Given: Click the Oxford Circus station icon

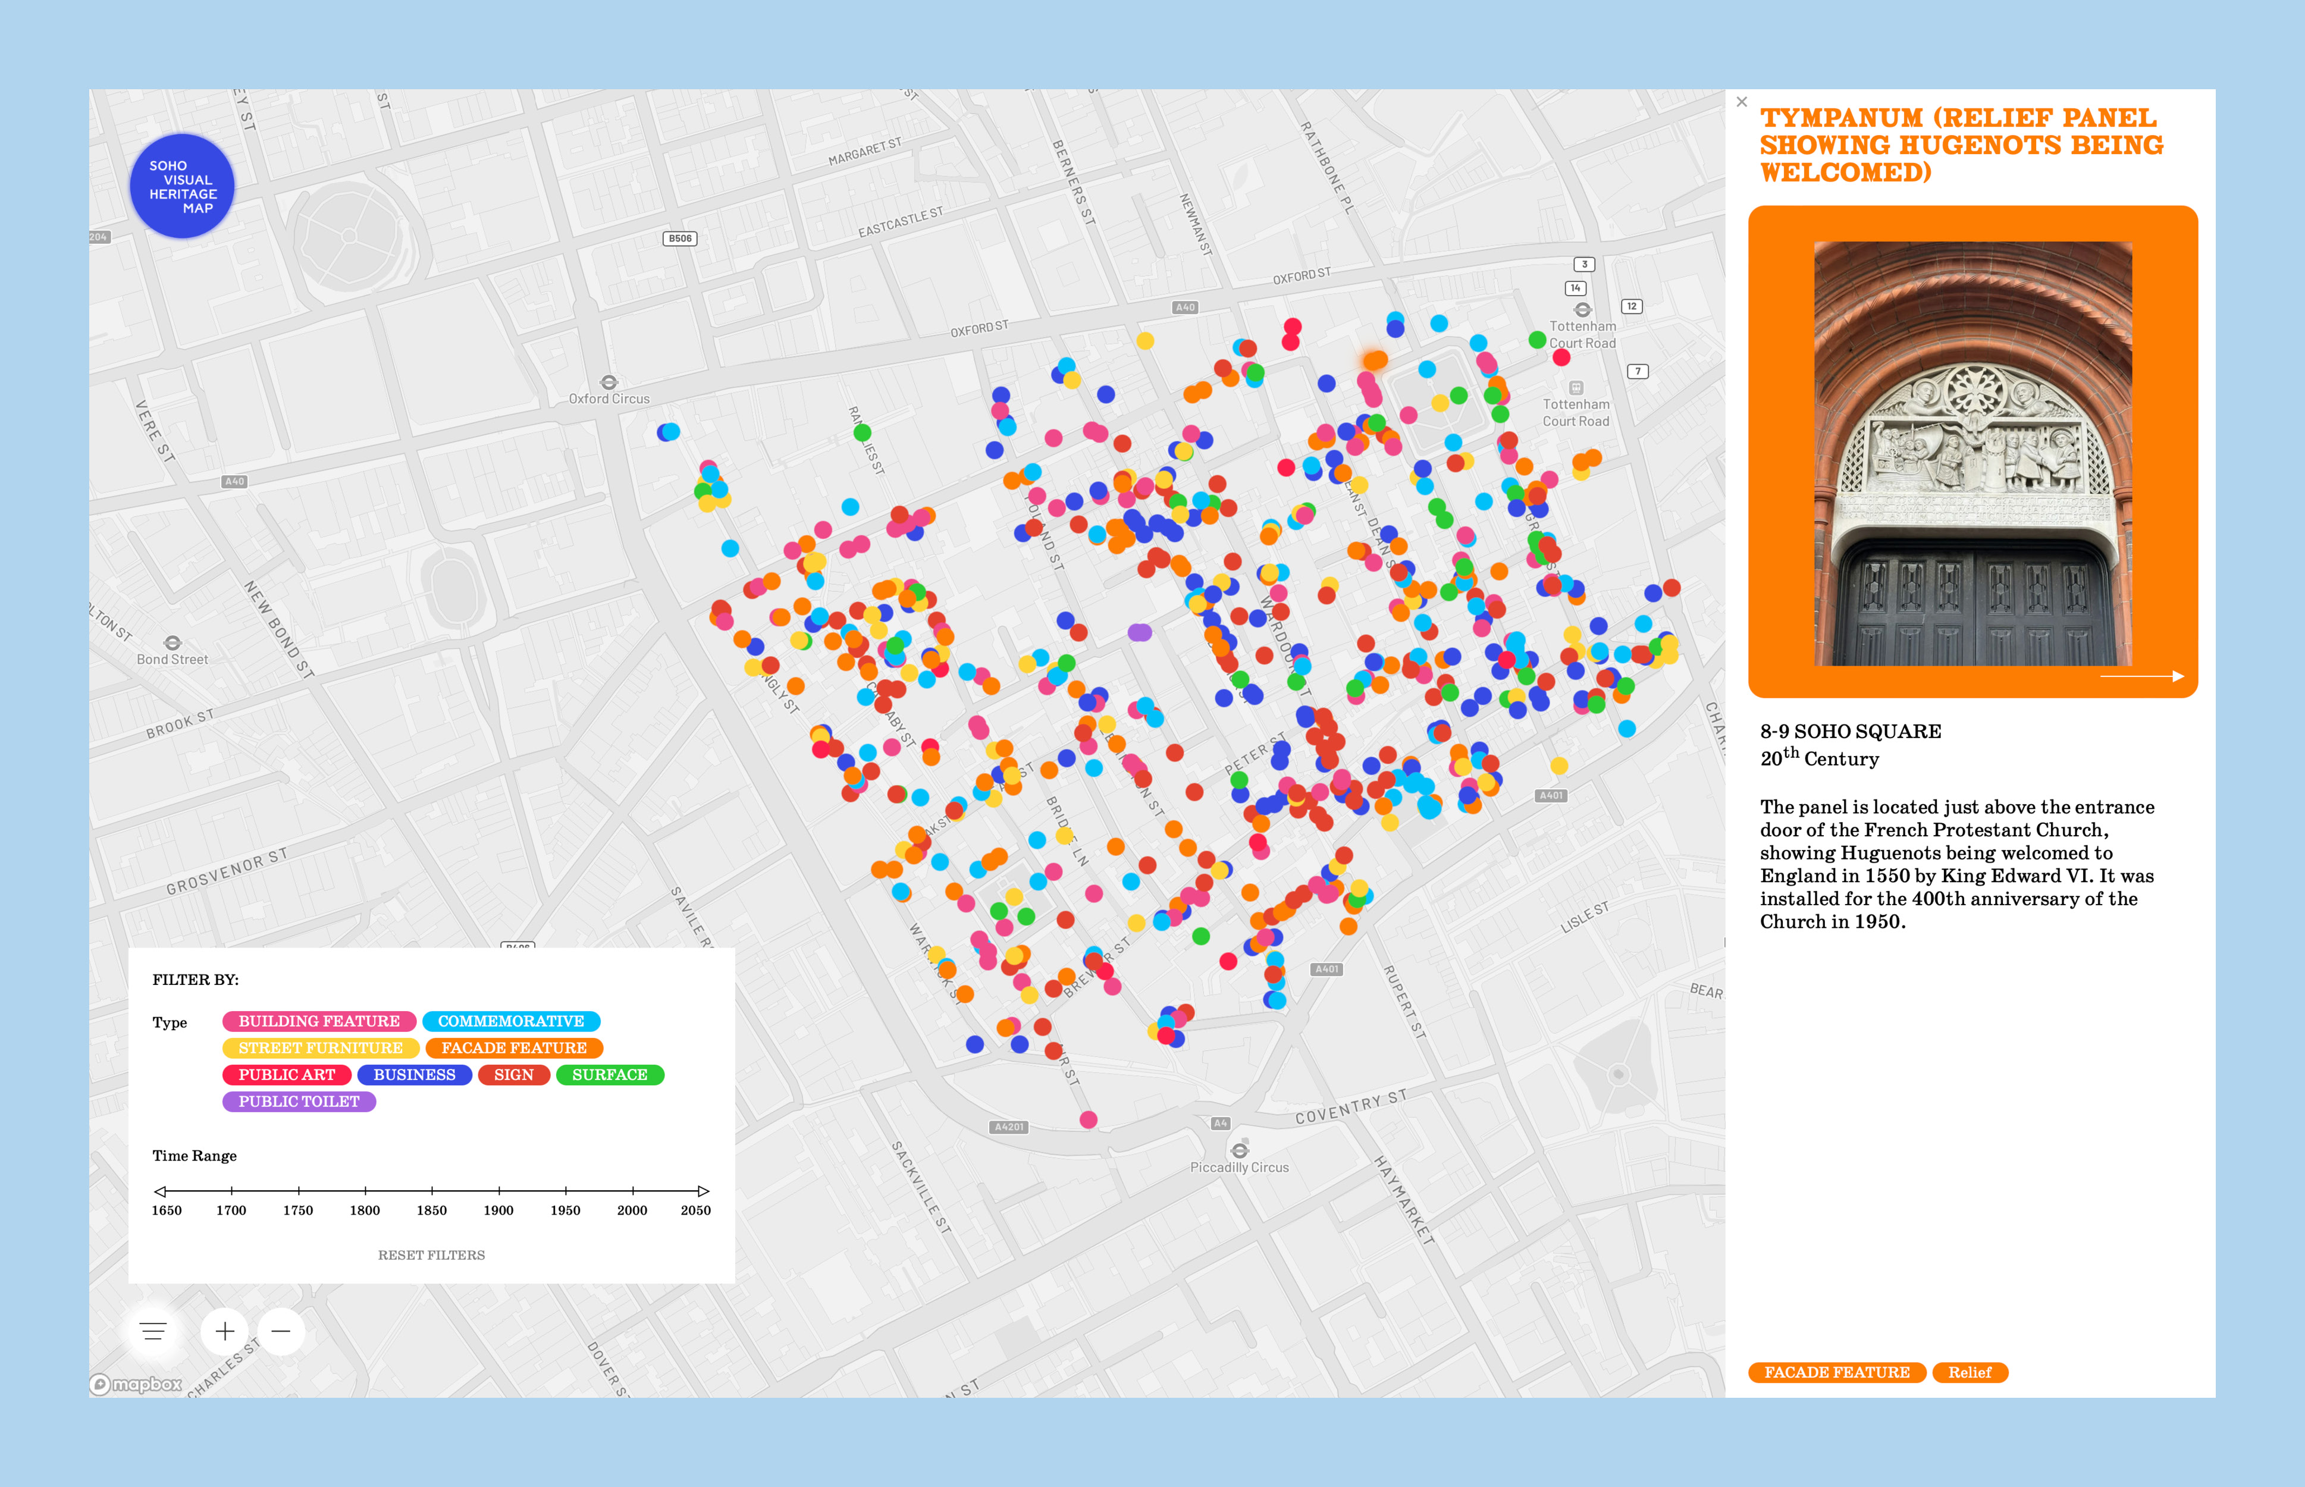Looking at the screenshot, I should point(609,382).
